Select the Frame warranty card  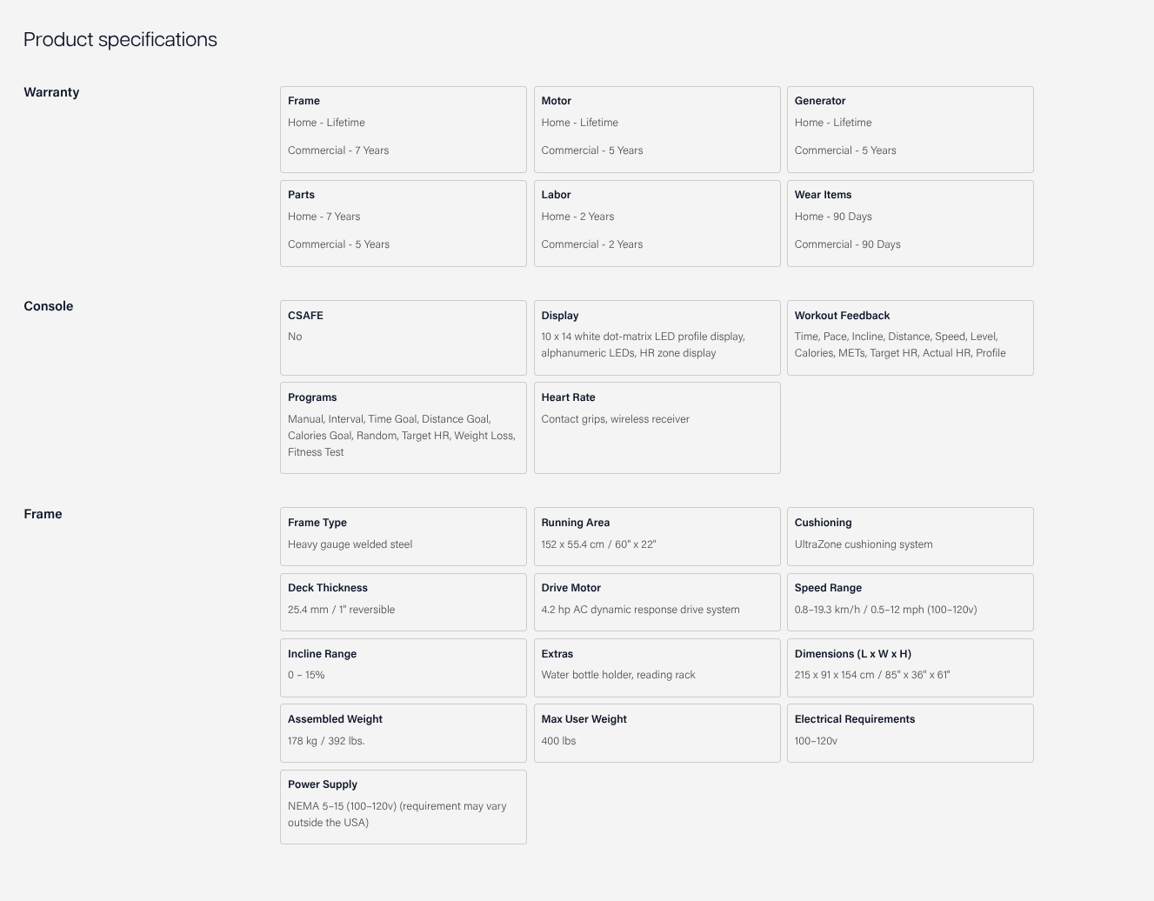coord(403,129)
